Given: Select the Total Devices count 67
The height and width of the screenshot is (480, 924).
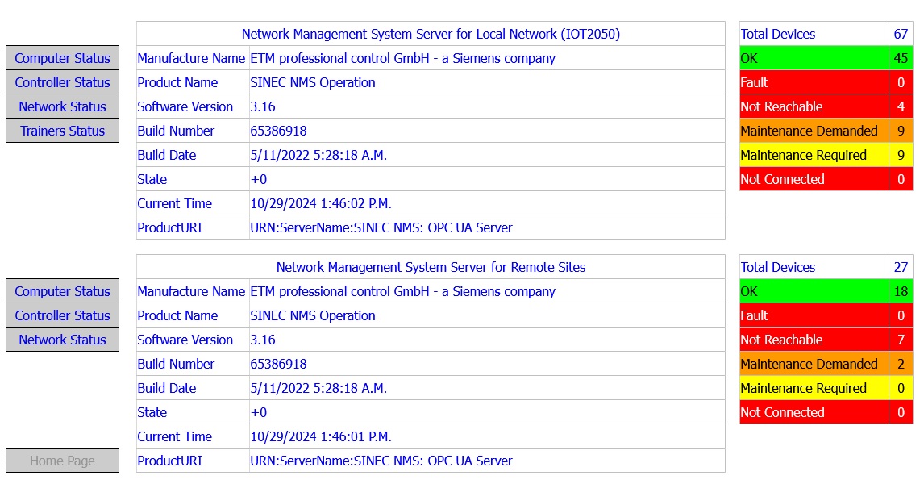Looking at the screenshot, I should [x=901, y=34].
